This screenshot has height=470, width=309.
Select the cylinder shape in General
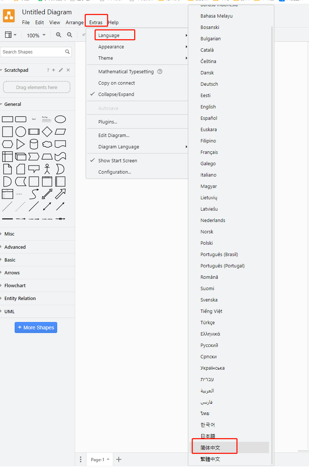tap(34, 144)
